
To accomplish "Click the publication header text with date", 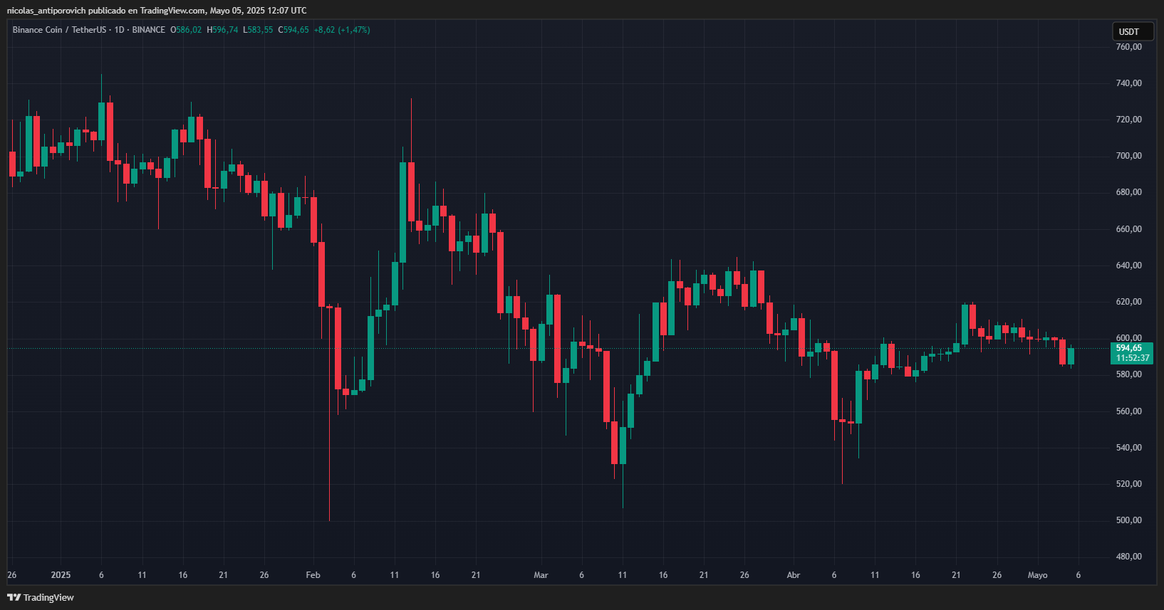I will click(x=157, y=11).
